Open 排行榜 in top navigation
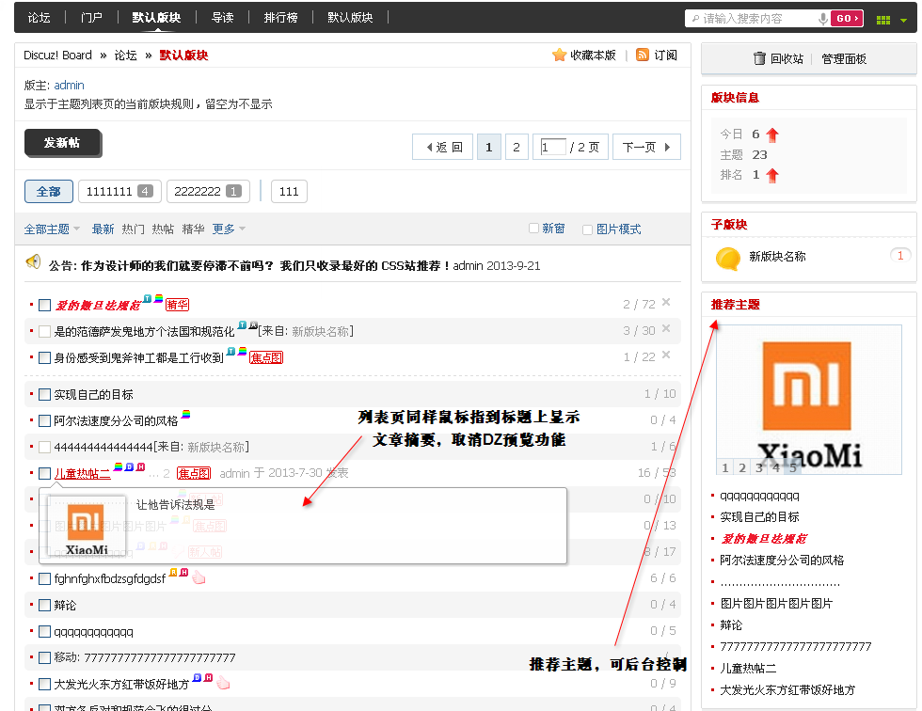922x711 pixels. [281, 18]
